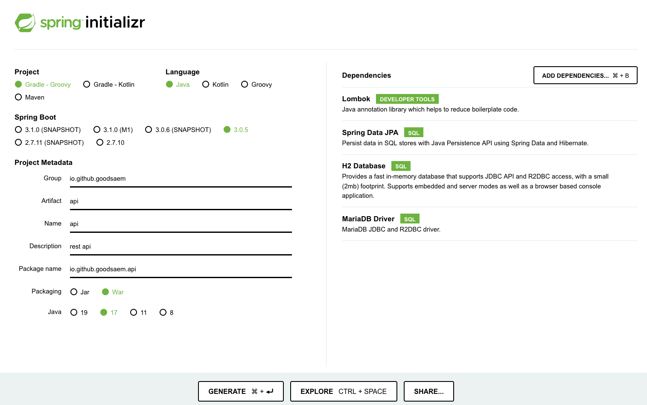Select Kotlin as the language

pos(216,85)
